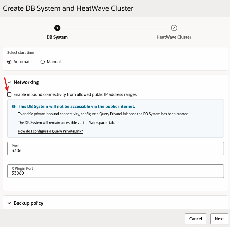230x227 pixels.
Task: Go to the HeatWave Cluster step
Action: (x=174, y=37)
